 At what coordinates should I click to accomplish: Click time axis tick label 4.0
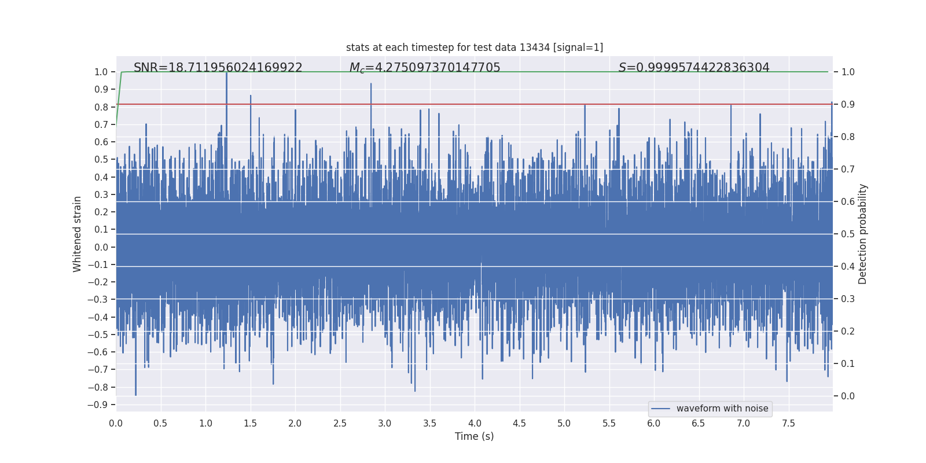pyautogui.click(x=475, y=423)
